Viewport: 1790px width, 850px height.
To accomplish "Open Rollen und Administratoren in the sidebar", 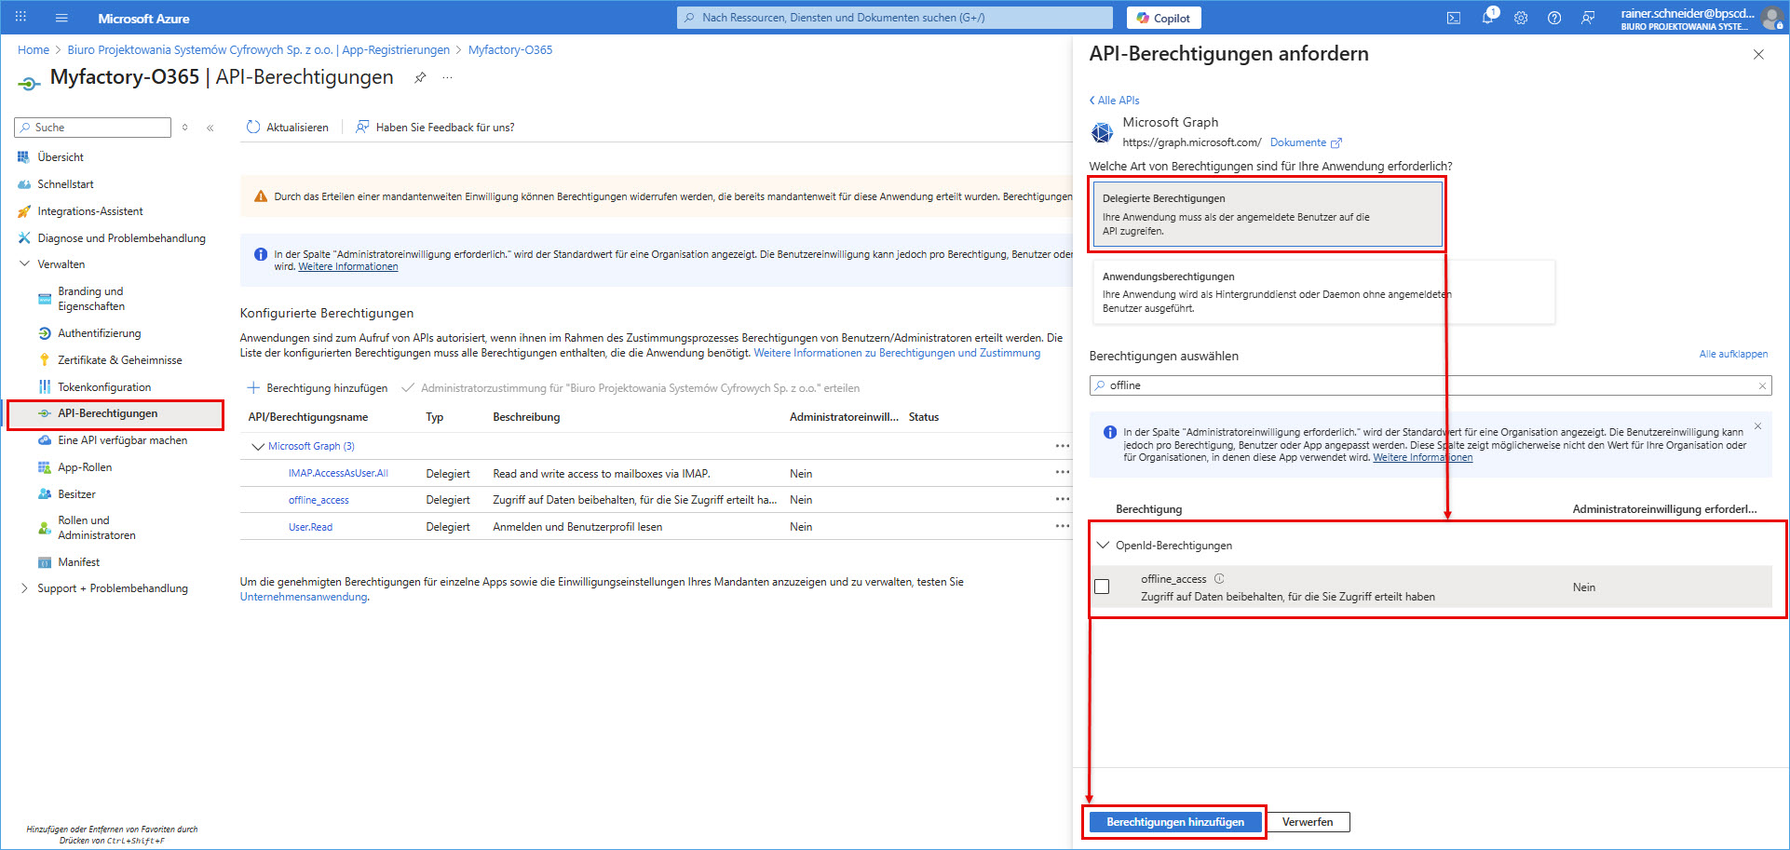I will [x=97, y=528].
